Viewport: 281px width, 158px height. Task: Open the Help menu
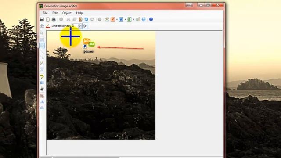click(79, 13)
